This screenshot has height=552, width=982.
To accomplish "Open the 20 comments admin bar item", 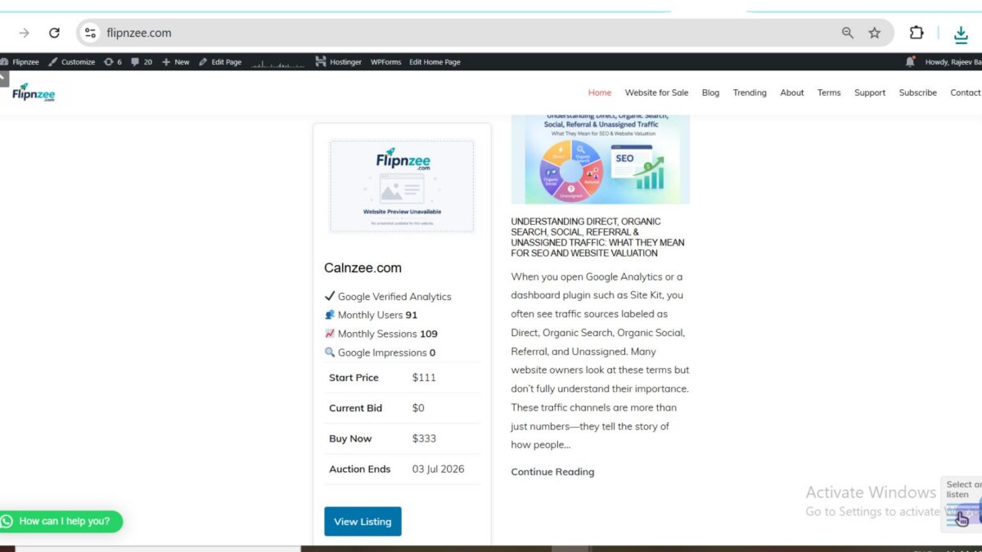I will click(x=142, y=62).
